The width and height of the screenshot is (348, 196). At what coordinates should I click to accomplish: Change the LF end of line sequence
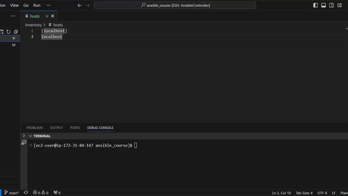tap(333, 193)
